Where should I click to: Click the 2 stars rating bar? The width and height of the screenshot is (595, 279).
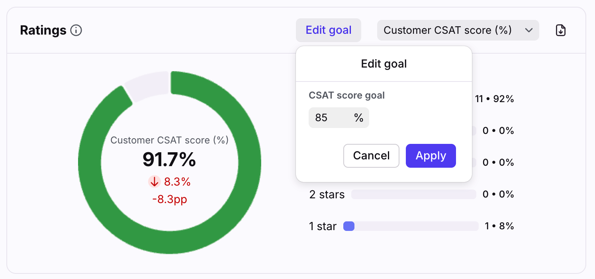[x=413, y=194]
